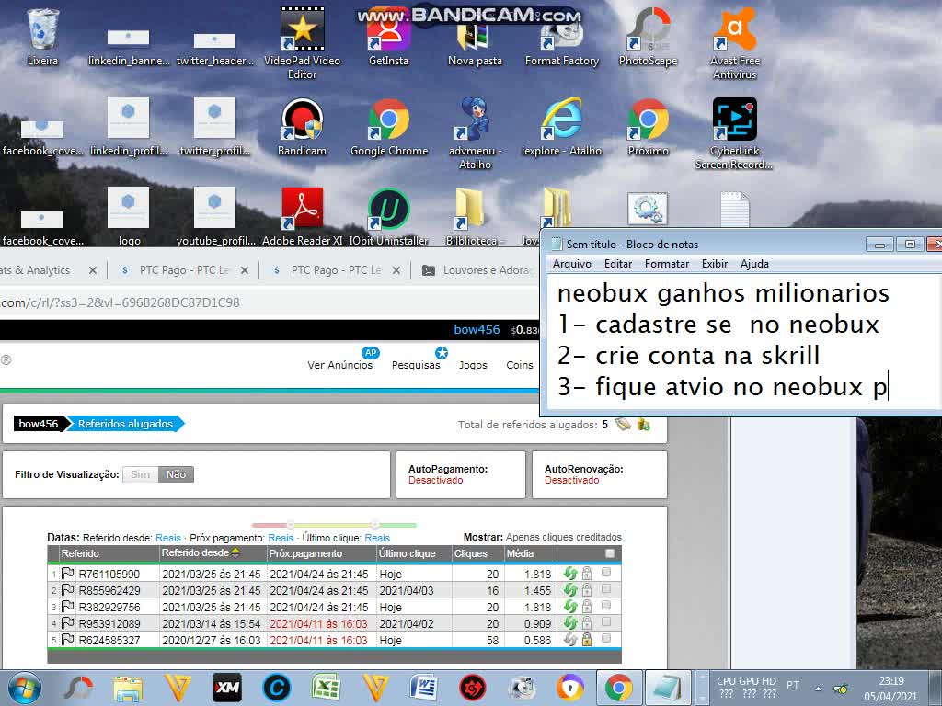Open the Format Factory shortcut
The width and height of the screenshot is (942, 706).
(x=562, y=37)
